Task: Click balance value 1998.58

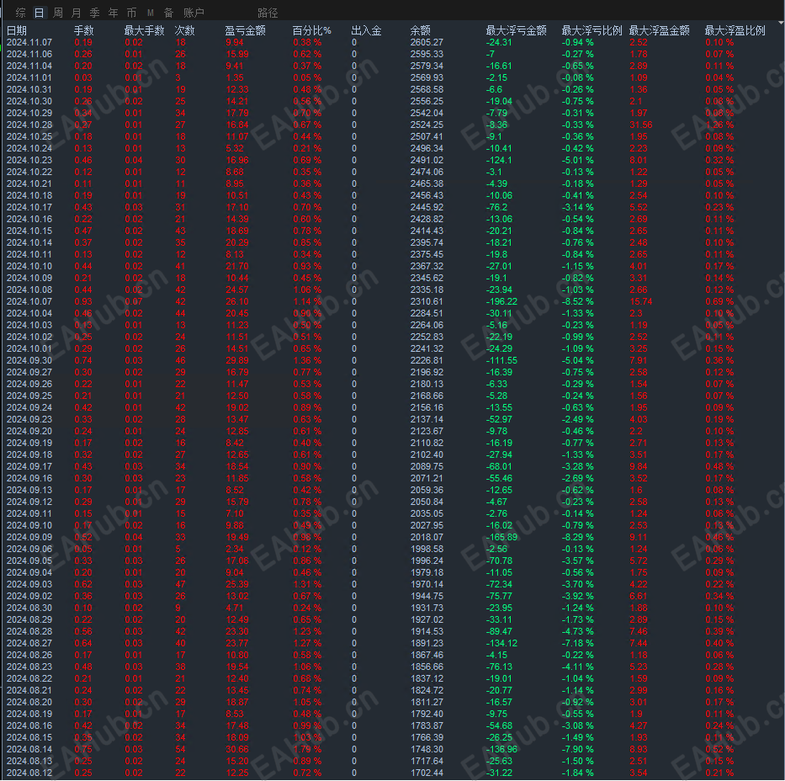Action: tap(427, 549)
